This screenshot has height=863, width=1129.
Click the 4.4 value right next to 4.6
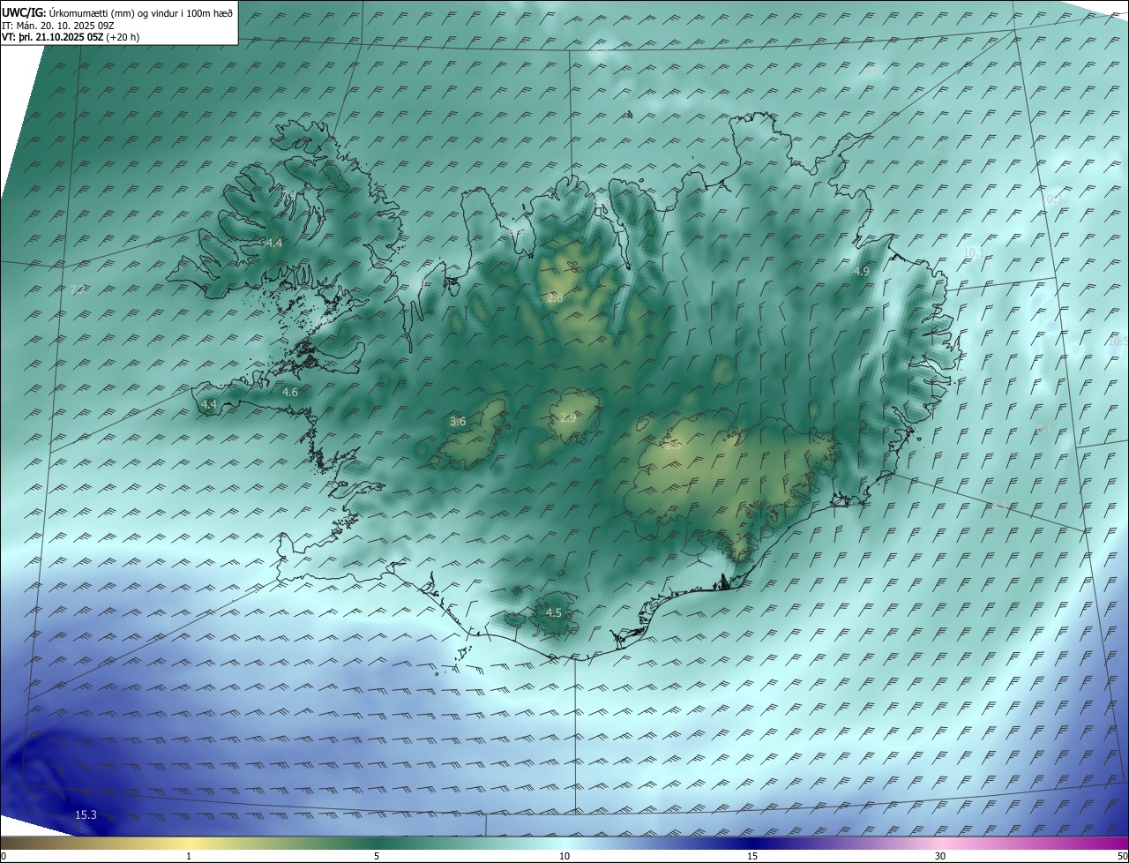pyautogui.click(x=209, y=404)
